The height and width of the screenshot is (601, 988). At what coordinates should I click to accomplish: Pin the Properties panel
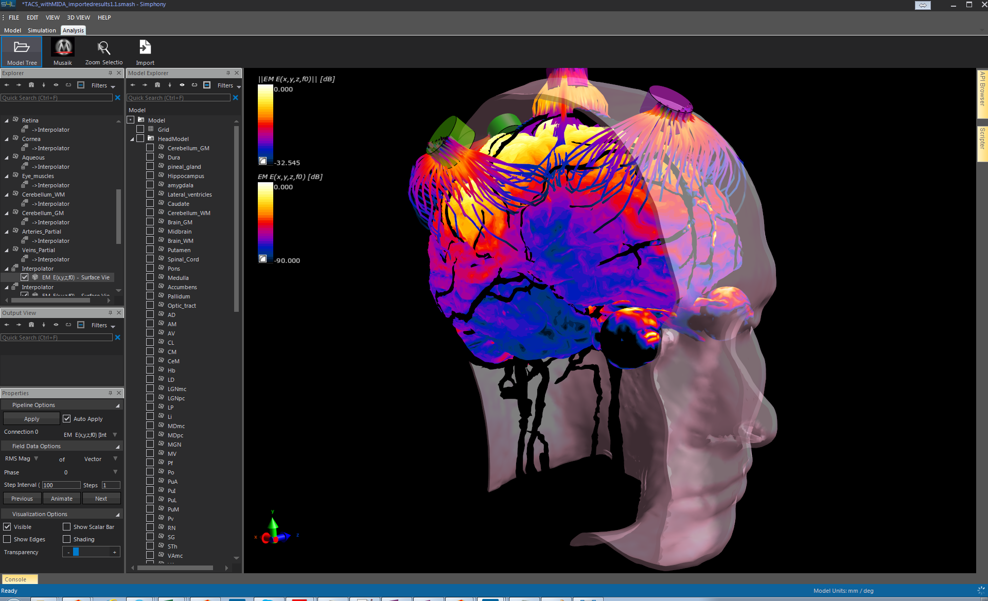110,393
